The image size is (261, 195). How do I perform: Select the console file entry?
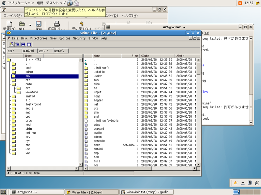(99, 141)
